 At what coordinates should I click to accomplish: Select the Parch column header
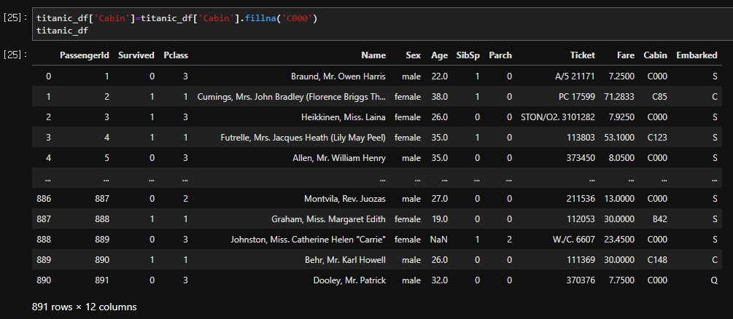coord(500,55)
